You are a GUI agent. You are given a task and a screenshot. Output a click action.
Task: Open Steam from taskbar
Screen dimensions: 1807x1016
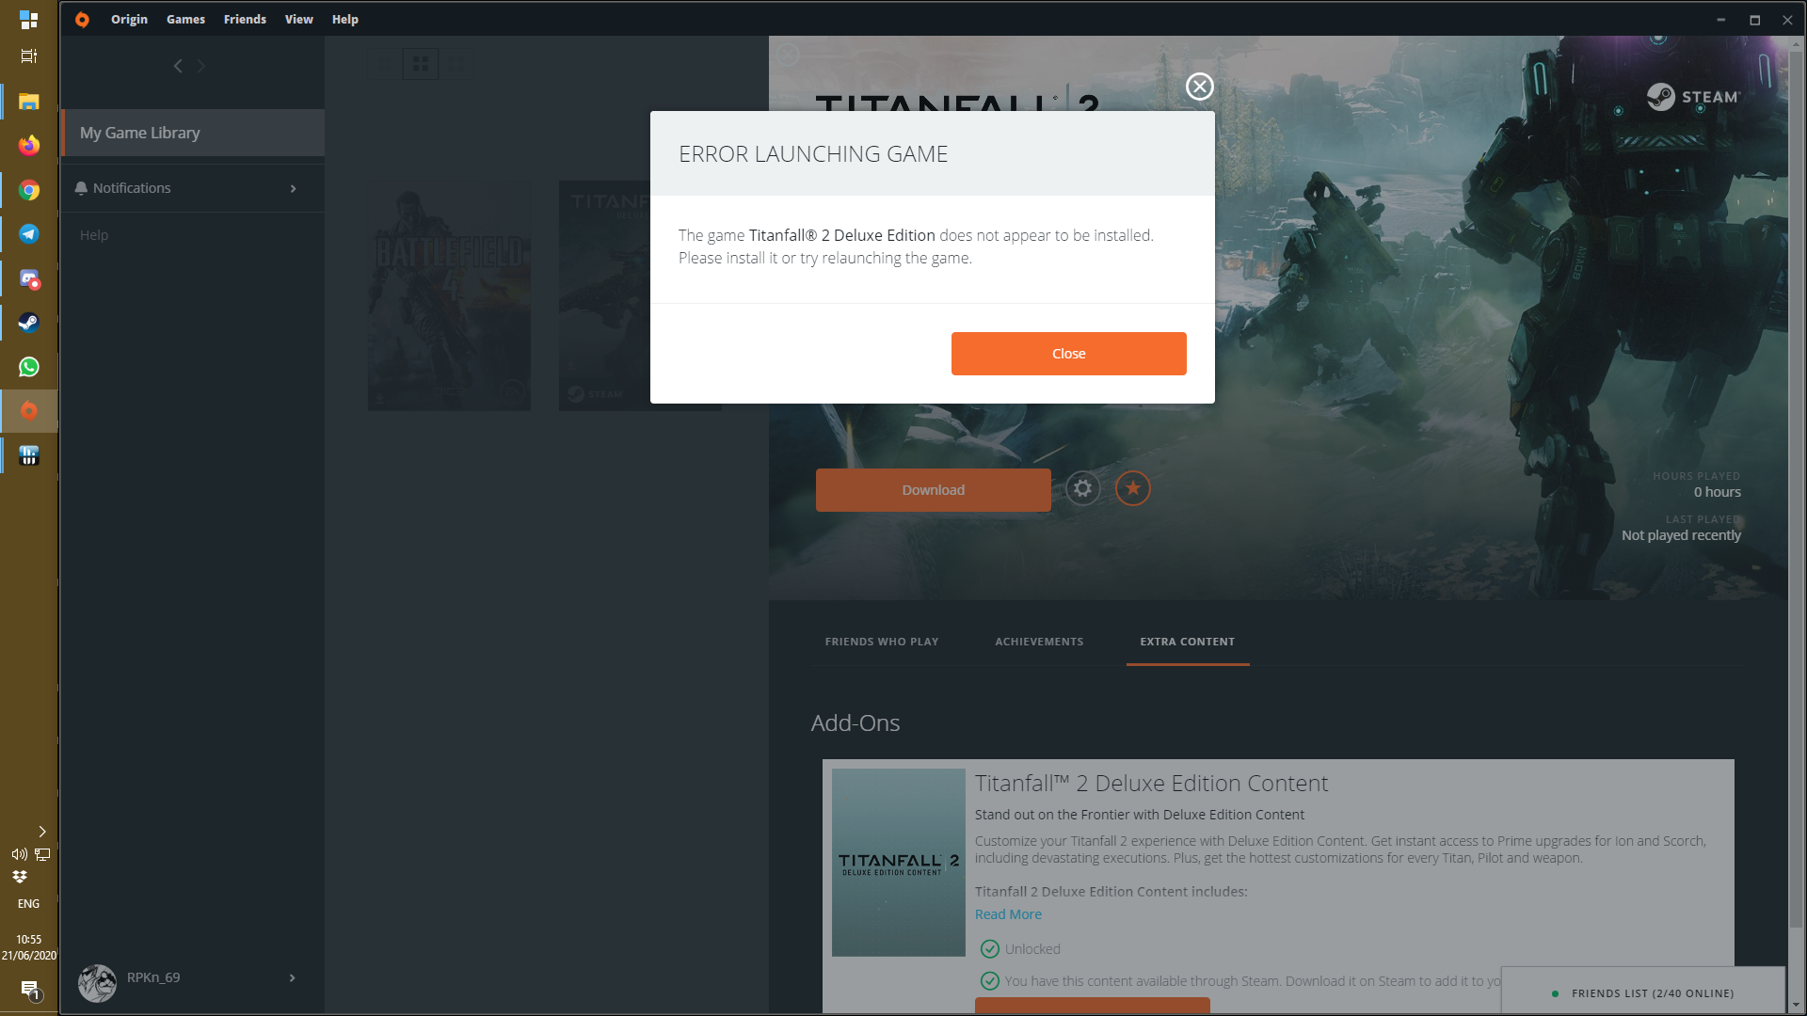(x=29, y=323)
